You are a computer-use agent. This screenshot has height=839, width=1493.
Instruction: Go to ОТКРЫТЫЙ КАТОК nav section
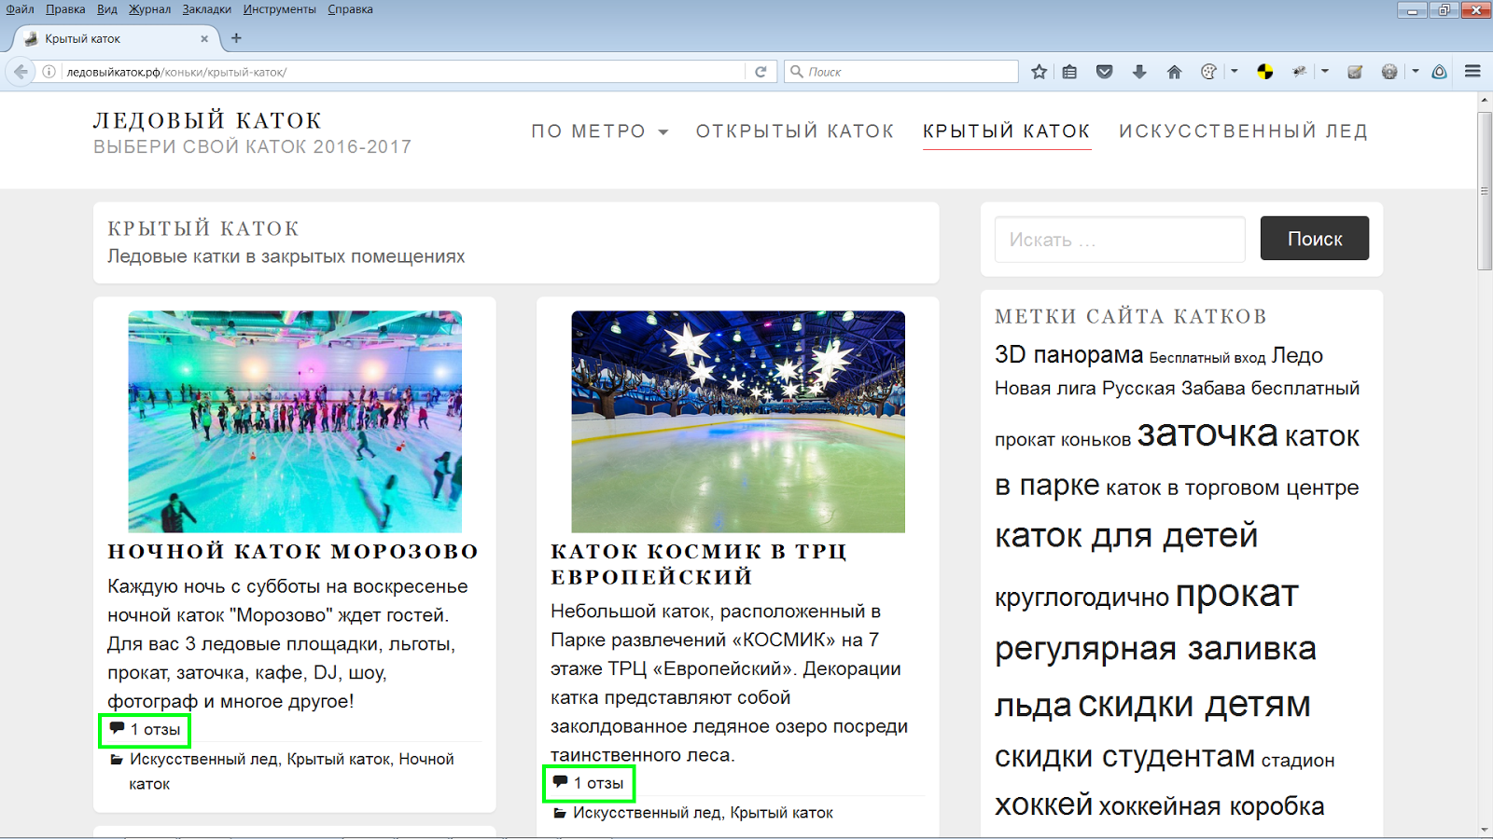click(795, 131)
